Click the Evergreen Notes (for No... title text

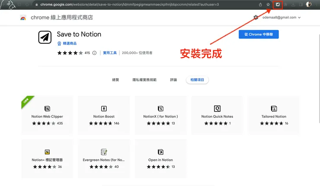point(104,160)
